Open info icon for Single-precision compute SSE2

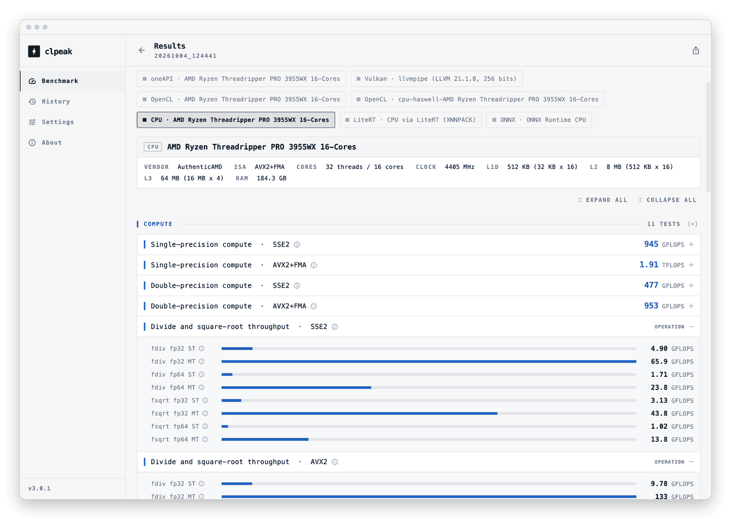(297, 244)
